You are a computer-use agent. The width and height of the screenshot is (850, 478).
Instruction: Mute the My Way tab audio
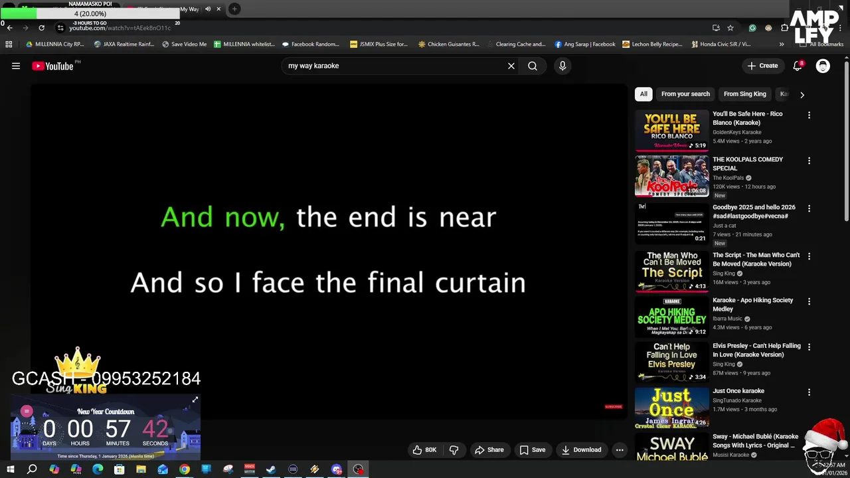click(208, 9)
